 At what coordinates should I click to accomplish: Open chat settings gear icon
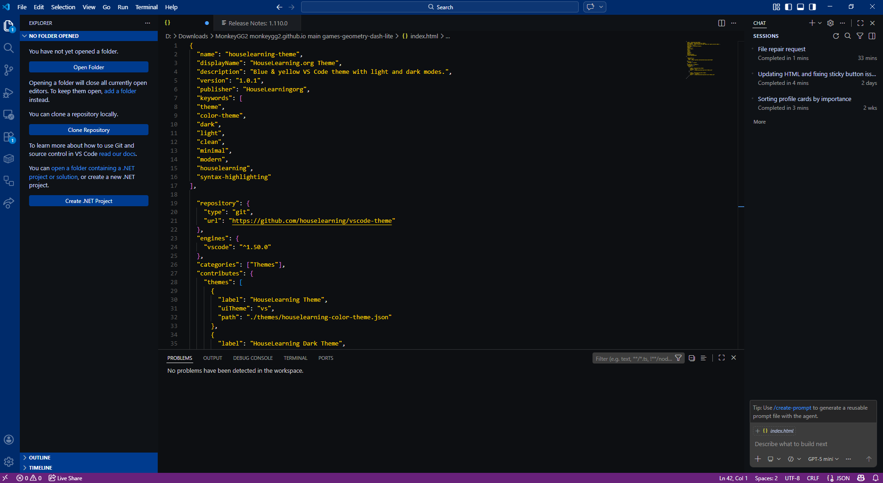[830, 23]
